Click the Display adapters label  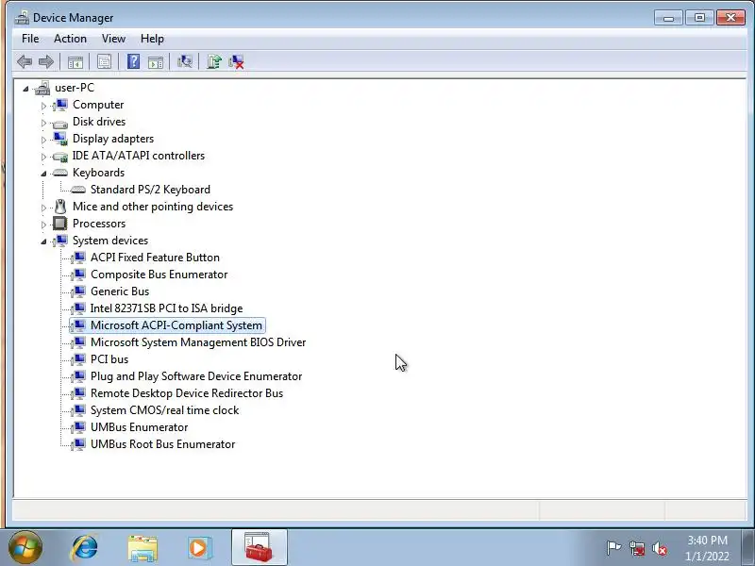(x=113, y=139)
